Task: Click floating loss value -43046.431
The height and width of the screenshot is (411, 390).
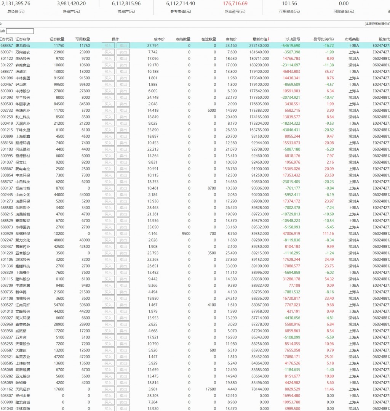Action: [x=291, y=130]
